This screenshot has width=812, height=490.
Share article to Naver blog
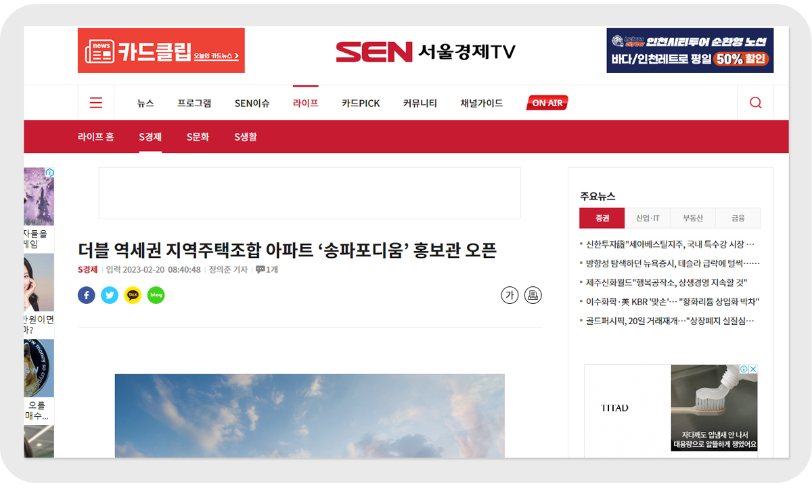(156, 295)
